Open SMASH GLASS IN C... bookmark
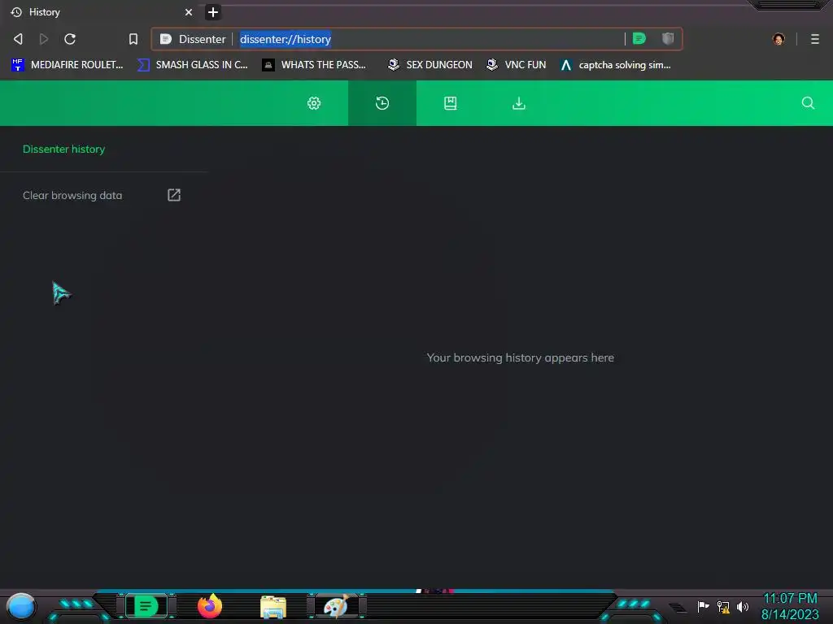 [x=192, y=65]
